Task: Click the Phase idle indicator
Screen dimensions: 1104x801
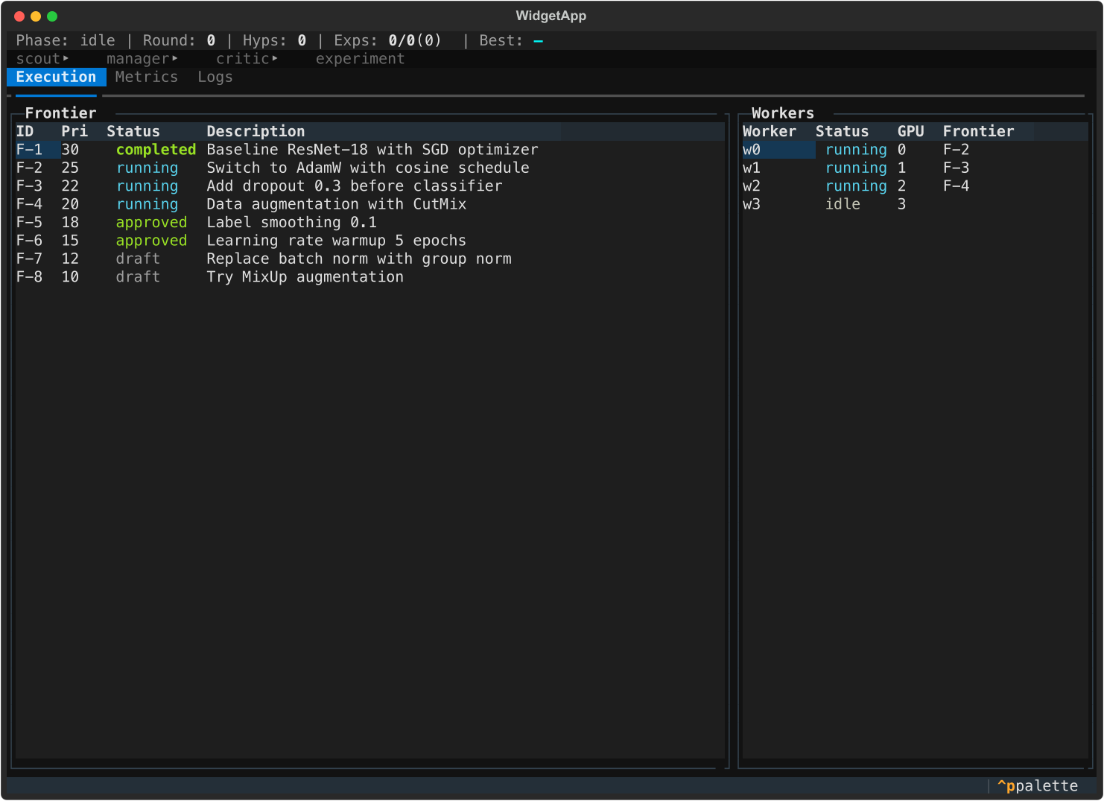Action: (x=66, y=40)
